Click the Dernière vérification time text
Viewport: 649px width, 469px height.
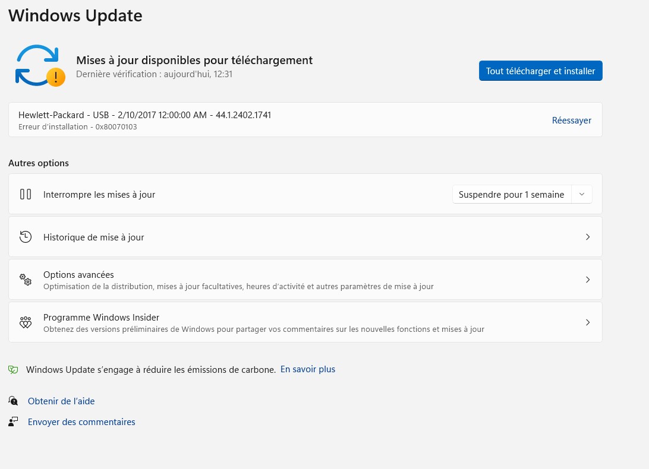(x=155, y=74)
